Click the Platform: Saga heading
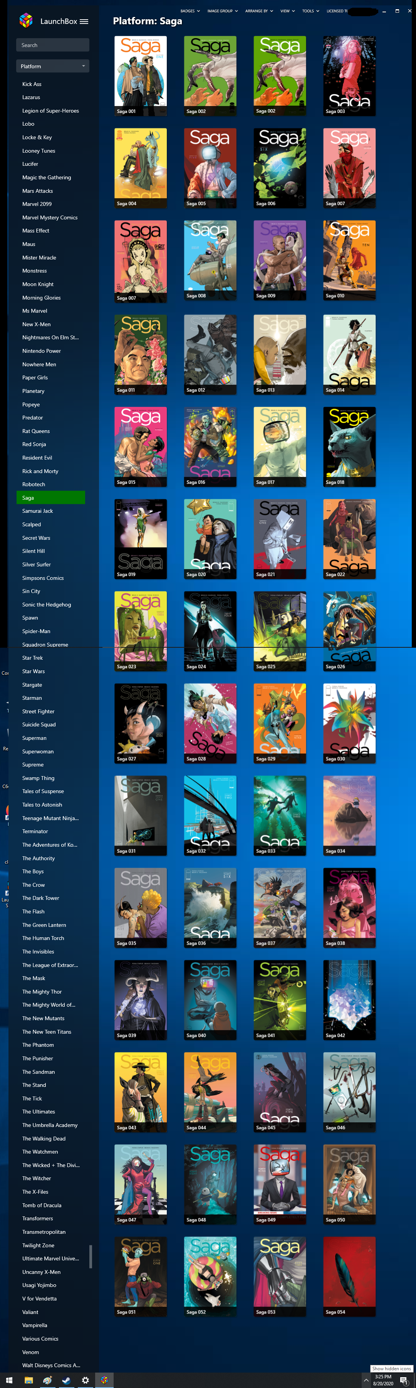Viewport: 416px width, 1388px height. (148, 21)
